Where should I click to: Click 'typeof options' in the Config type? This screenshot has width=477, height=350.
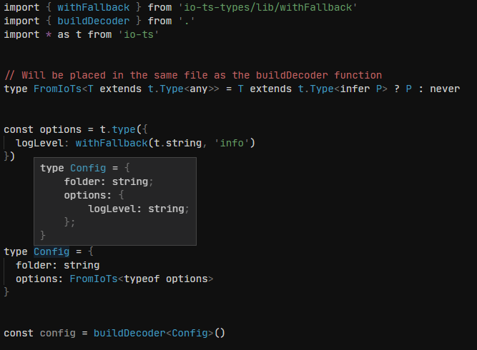click(x=165, y=279)
